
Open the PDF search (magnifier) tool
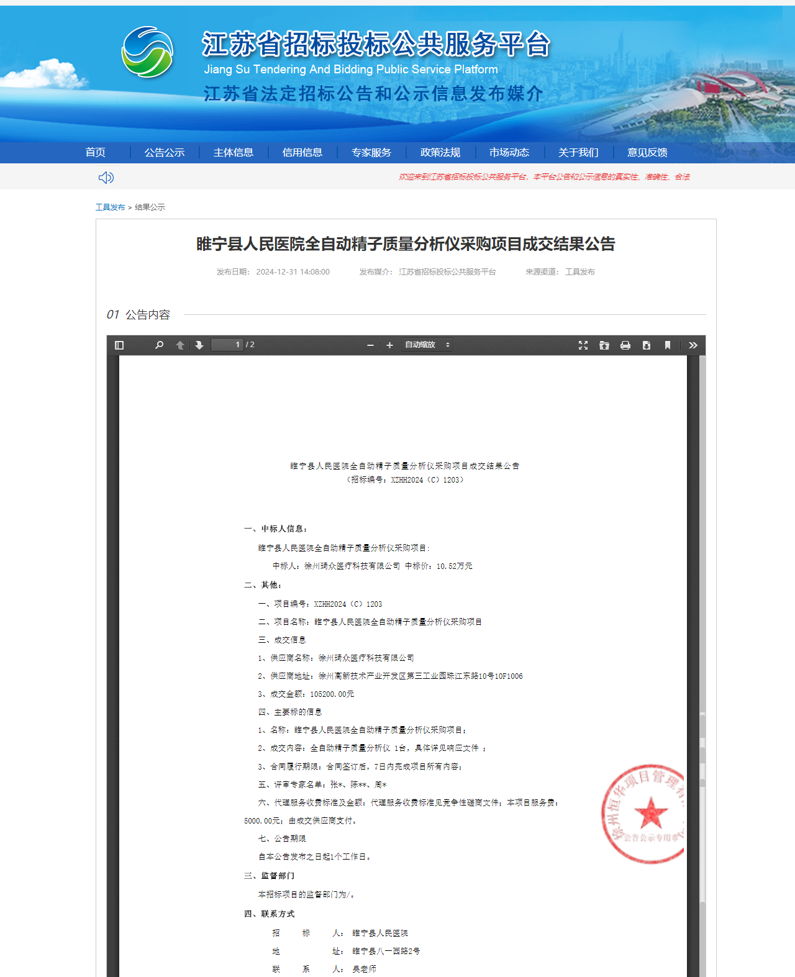coord(159,345)
